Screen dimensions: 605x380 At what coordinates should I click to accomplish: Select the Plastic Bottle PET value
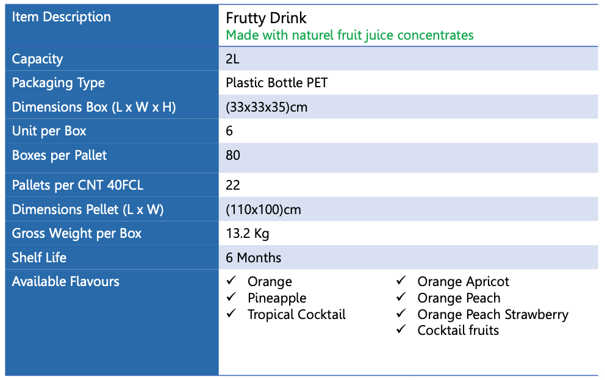click(276, 83)
